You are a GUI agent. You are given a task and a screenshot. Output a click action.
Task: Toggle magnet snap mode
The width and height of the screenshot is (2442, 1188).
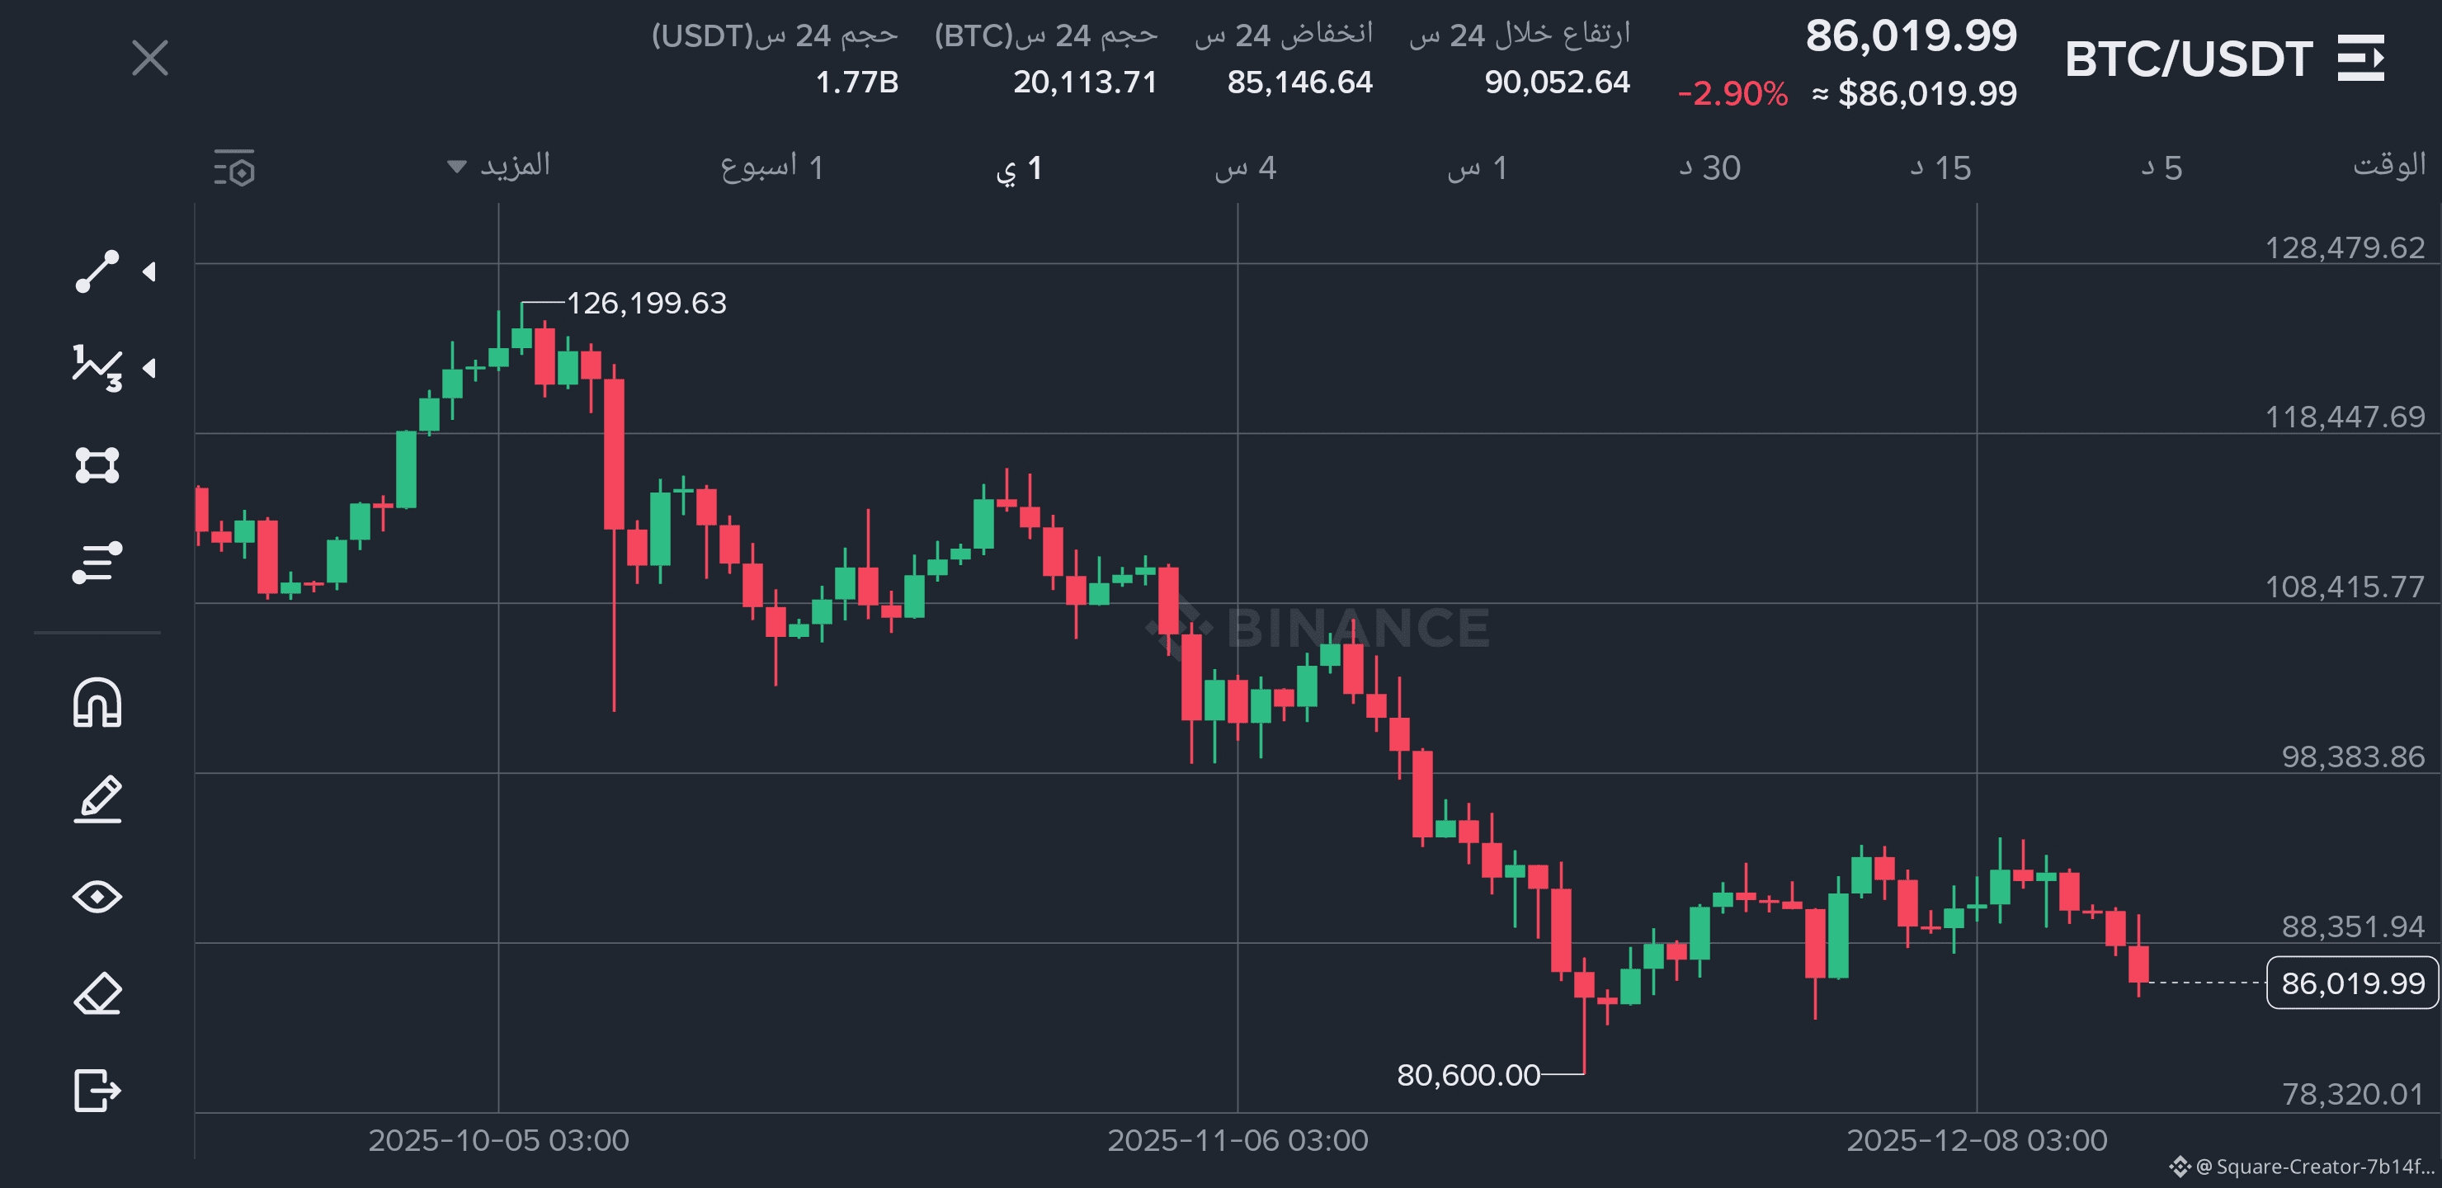coord(97,703)
